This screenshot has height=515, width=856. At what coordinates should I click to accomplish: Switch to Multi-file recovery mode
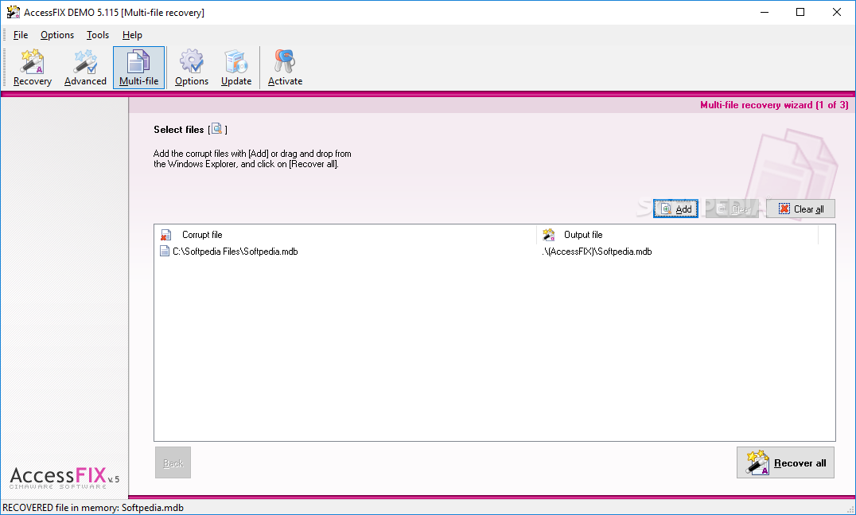138,68
